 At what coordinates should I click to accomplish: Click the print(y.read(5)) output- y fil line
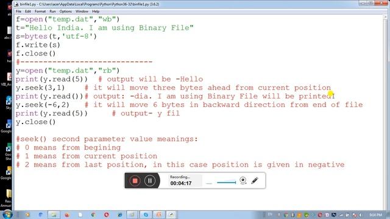[97, 114]
